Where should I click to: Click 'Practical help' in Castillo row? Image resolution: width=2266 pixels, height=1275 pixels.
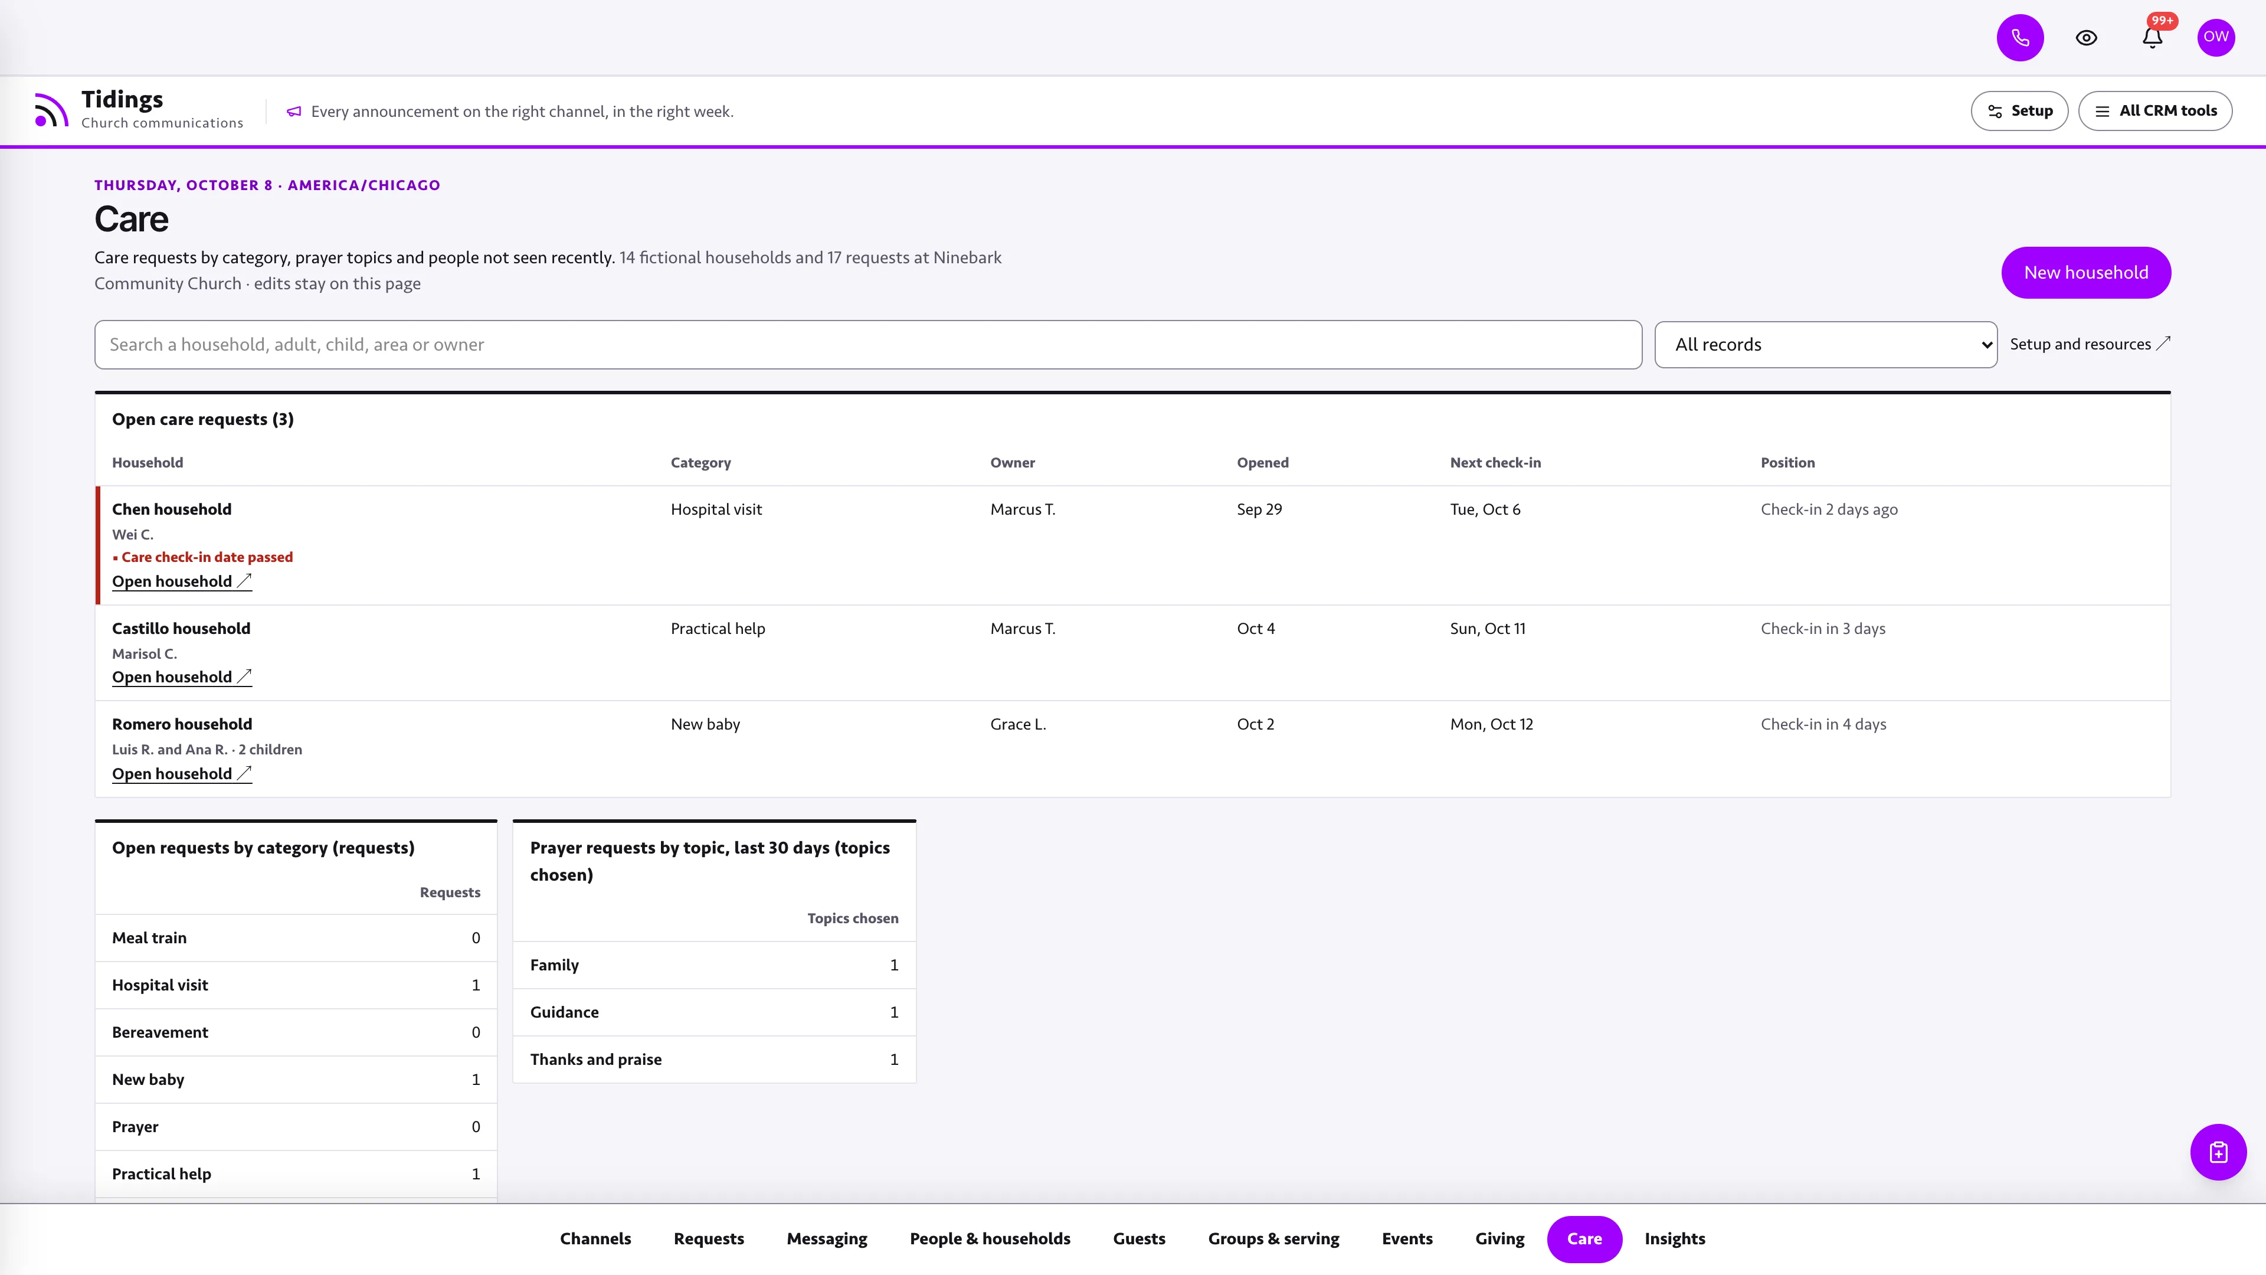718,628
